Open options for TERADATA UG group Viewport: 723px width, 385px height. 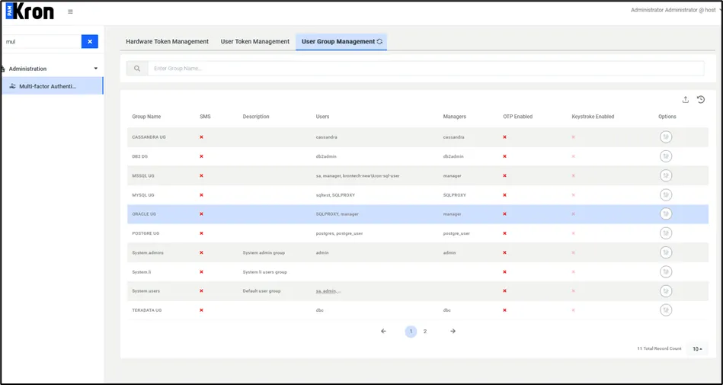pos(665,310)
